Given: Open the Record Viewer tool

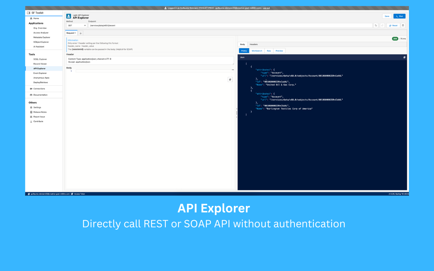Looking at the screenshot, I should click(x=39, y=64).
